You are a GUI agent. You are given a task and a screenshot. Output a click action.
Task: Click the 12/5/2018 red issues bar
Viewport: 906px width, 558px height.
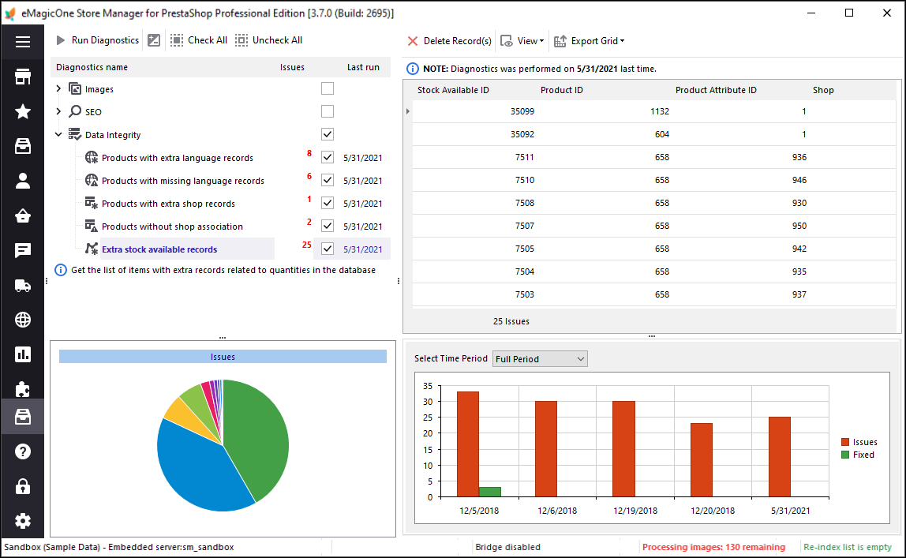[468, 444]
